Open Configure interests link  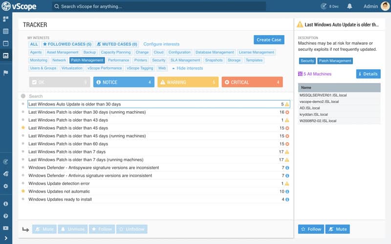[161, 44]
